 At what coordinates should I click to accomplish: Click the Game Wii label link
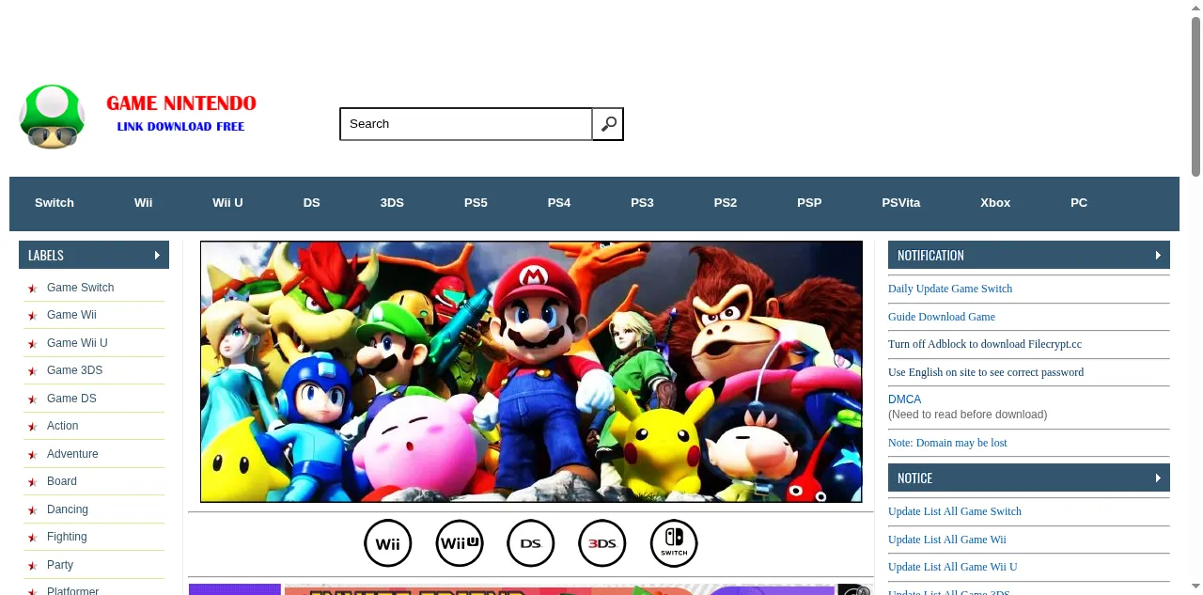click(x=71, y=315)
